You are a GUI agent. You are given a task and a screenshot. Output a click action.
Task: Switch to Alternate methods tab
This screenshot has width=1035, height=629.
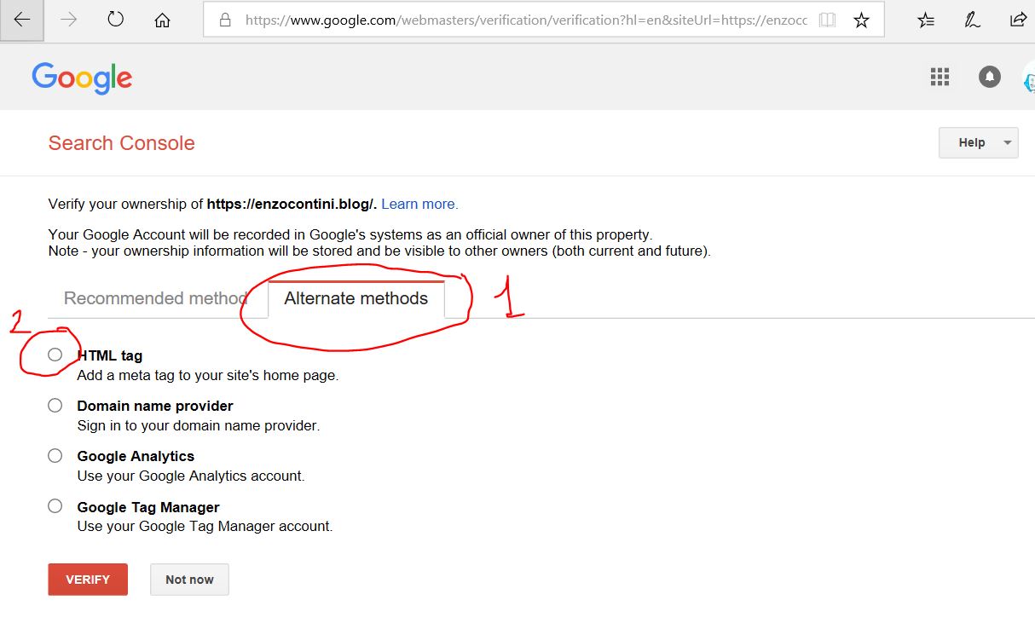tap(356, 298)
